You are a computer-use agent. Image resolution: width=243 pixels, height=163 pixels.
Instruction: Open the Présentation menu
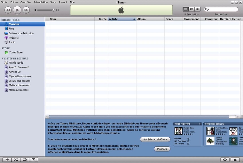(x=41, y=2)
